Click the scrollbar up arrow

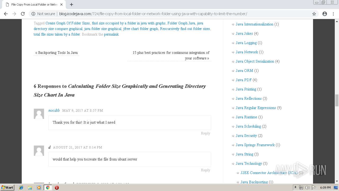point(337,21)
